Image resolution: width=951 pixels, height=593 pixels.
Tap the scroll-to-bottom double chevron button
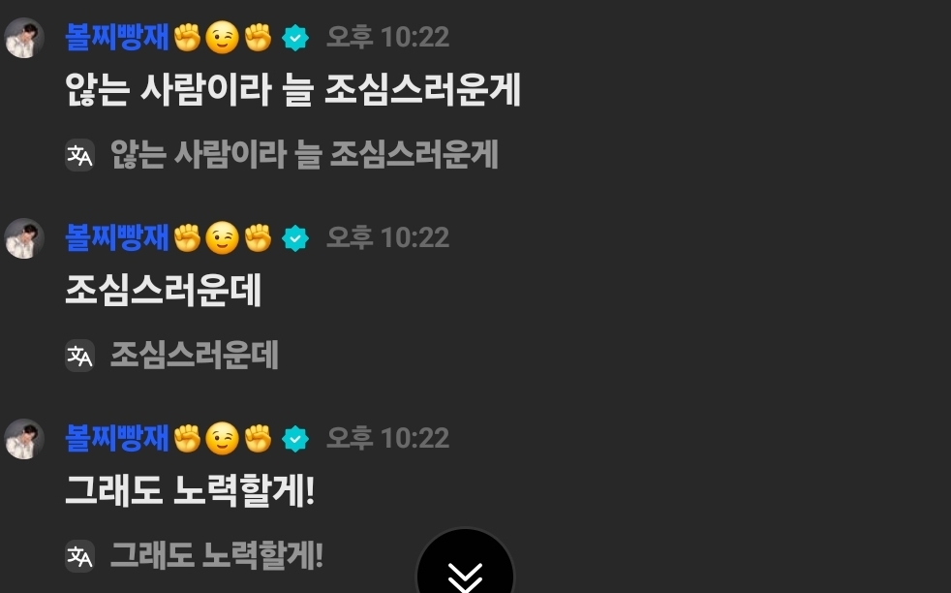coord(465,563)
